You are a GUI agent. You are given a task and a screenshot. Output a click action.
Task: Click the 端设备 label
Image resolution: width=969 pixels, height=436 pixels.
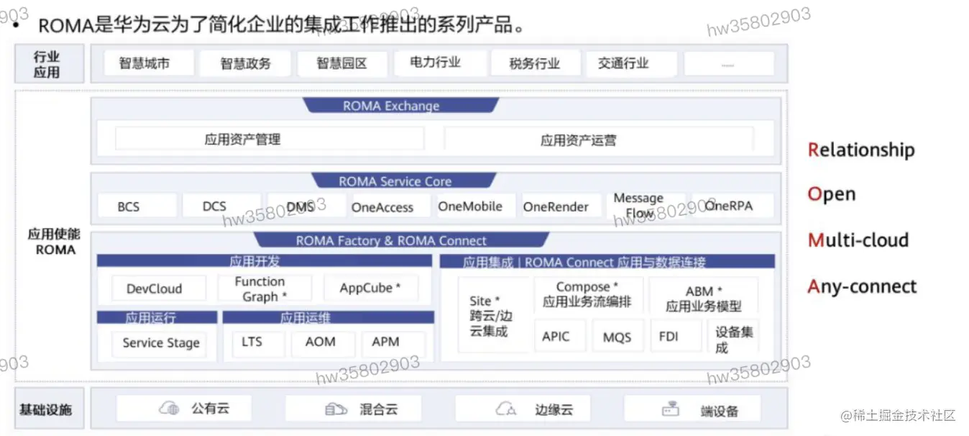pyautogui.click(x=720, y=411)
